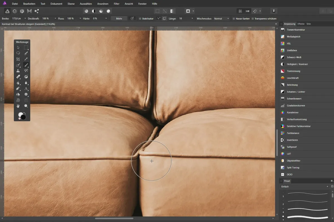Open the Länge length dropdown arrow
Image resolution: width=334 pixels, height=222 pixels.
192,19
